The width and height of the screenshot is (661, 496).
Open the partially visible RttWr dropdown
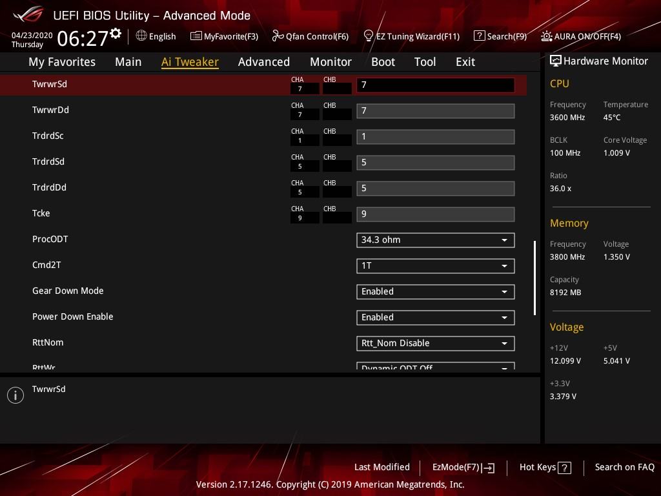[x=436, y=366]
